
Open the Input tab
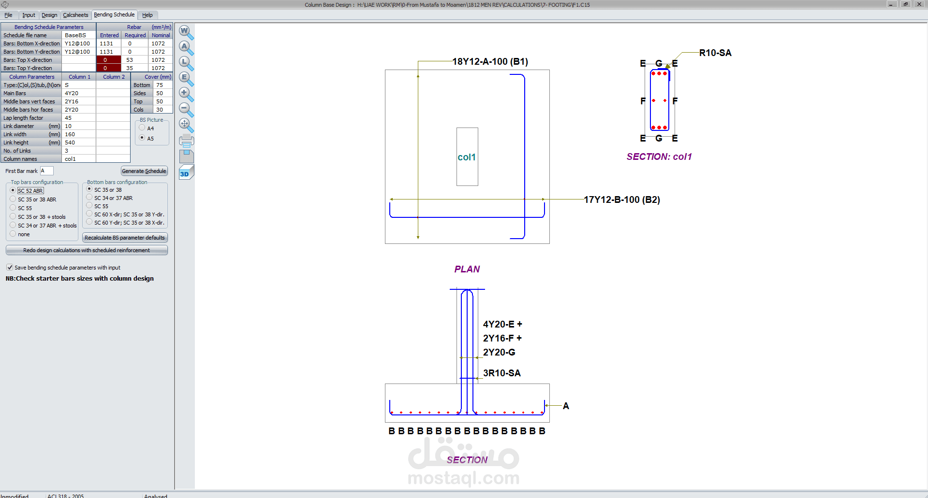(x=29, y=15)
